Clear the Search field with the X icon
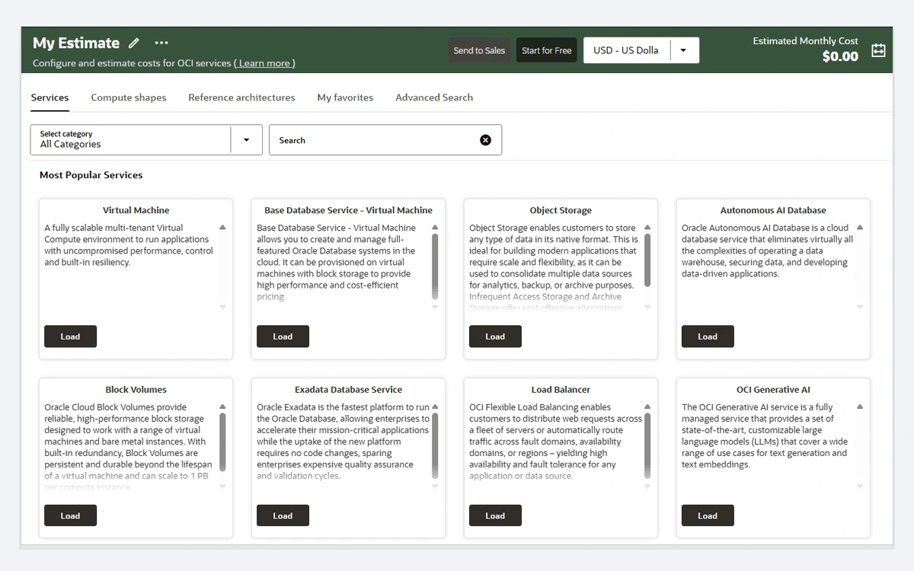This screenshot has width=914, height=571. [485, 140]
